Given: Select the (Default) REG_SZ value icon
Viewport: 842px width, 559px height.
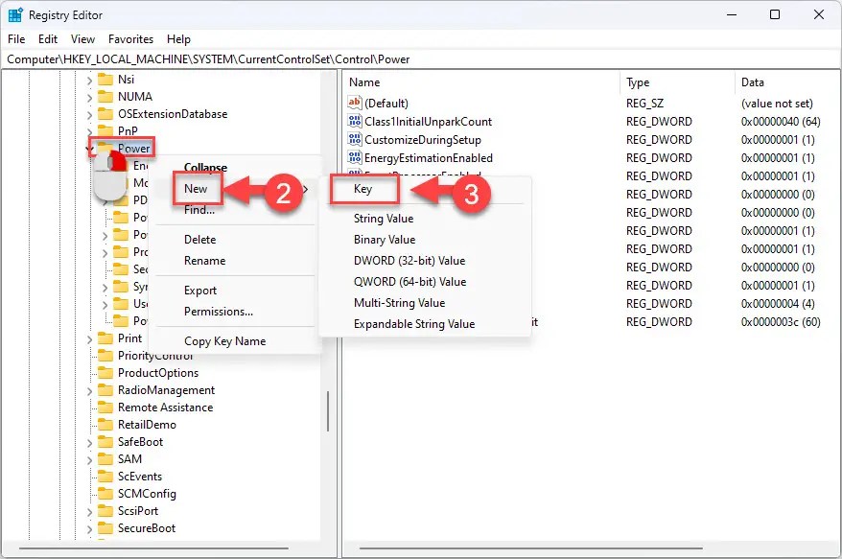Looking at the screenshot, I should [357, 103].
